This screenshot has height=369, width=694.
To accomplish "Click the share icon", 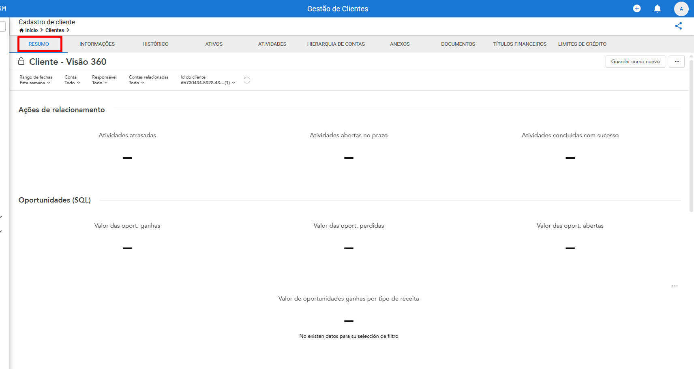I will [x=678, y=26].
